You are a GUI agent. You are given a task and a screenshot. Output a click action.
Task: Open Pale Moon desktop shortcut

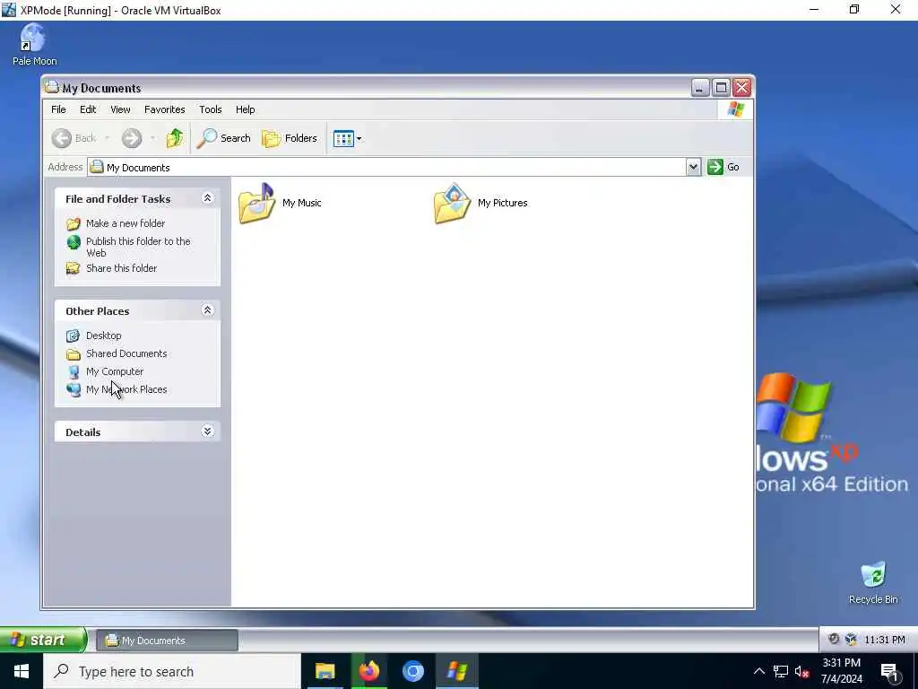coord(34,45)
